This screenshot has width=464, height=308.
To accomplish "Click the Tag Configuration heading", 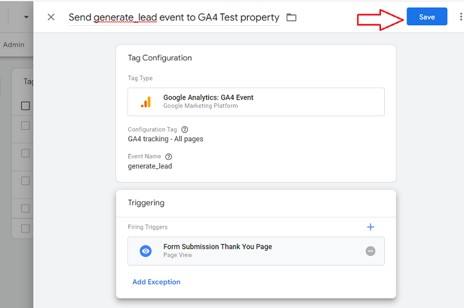I will click(160, 58).
